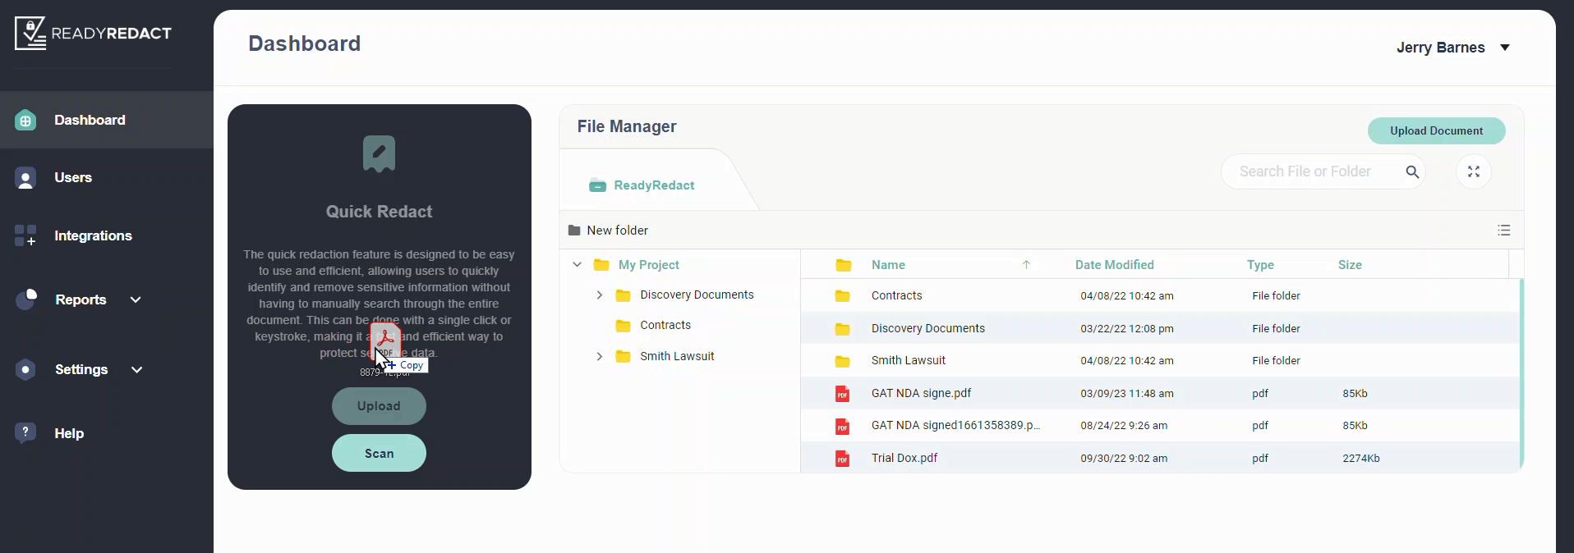Viewport: 1574px width, 553px height.
Task: Select the ReadyRedact tab
Action: point(654,185)
